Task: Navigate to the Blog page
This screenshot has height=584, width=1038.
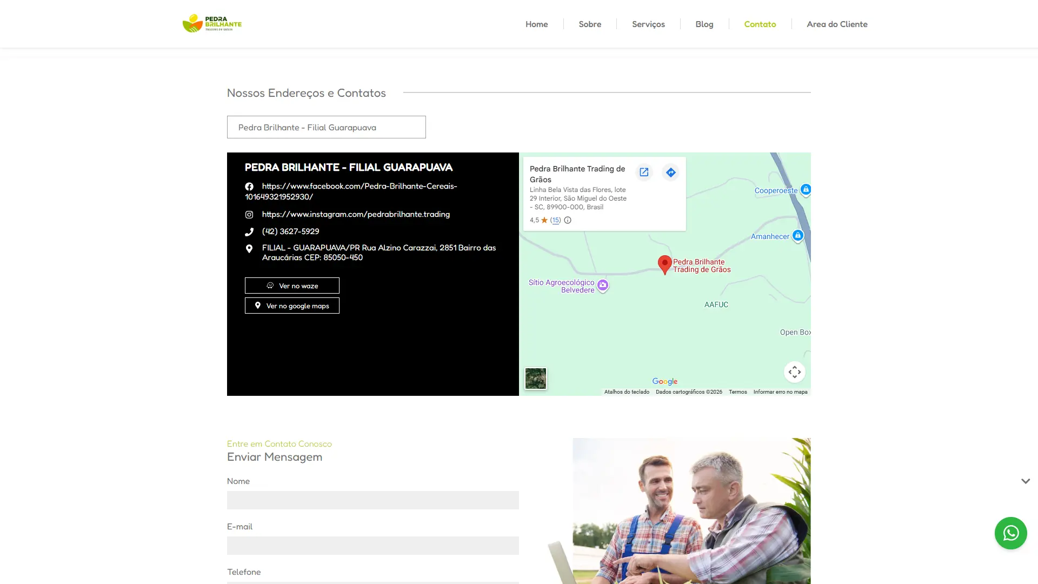Action: [704, 24]
